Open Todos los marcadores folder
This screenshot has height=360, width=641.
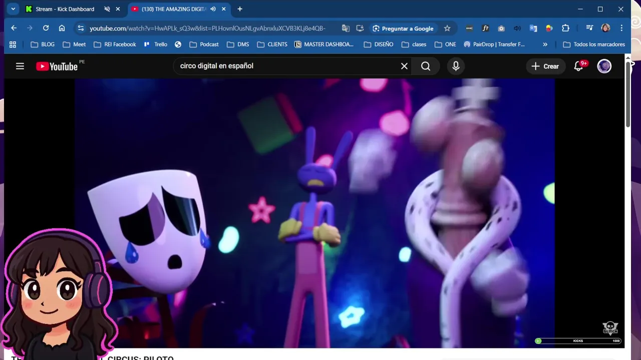click(594, 44)
